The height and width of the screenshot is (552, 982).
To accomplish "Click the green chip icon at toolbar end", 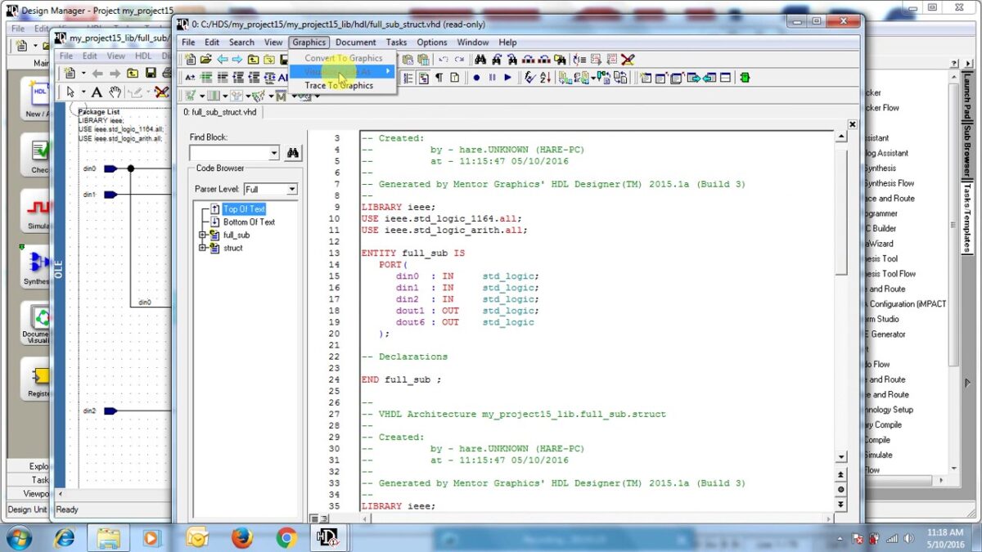I will pos(744,78).
